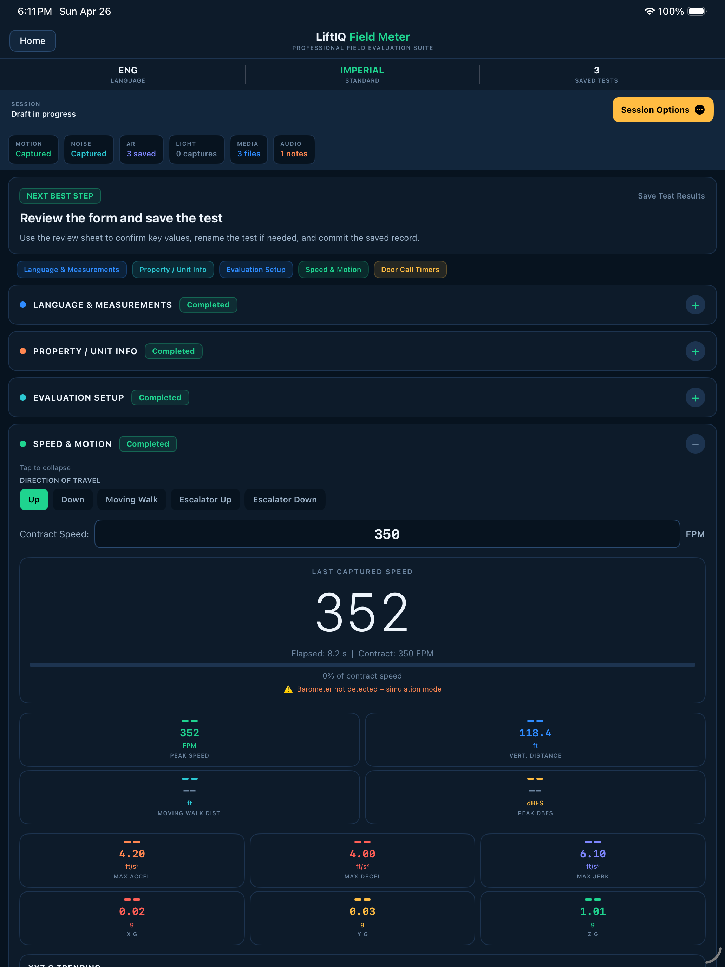Jump to Language & Measurements tab
Viewport: 725px width, 967px height.
point(72,269)
